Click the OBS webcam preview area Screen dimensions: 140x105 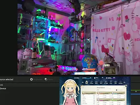click(79, 37)
